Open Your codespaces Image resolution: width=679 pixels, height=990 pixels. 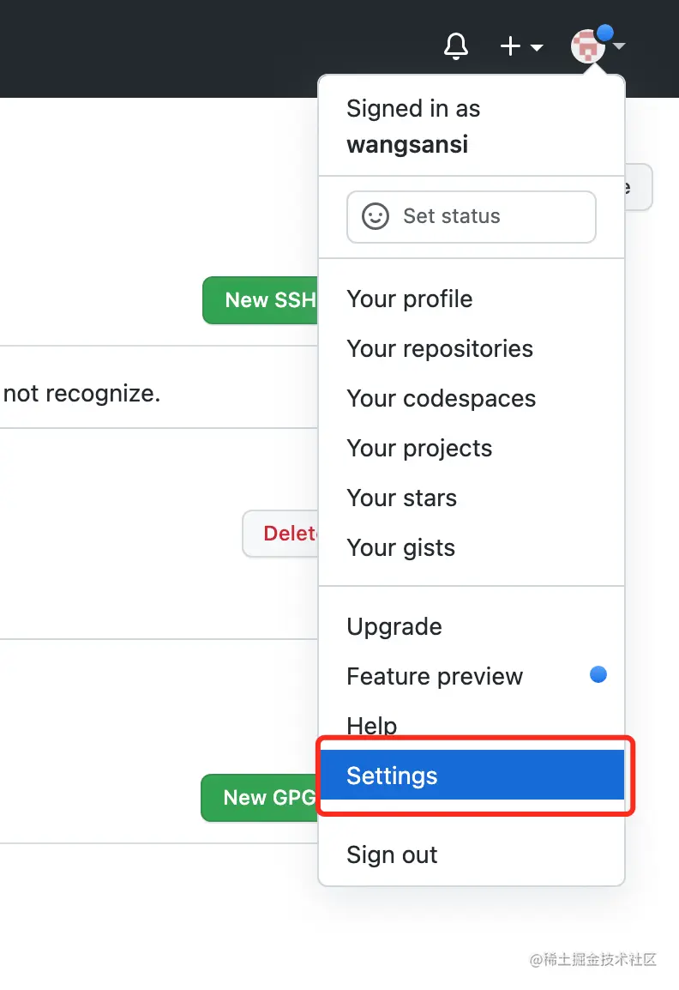point(441,398)
